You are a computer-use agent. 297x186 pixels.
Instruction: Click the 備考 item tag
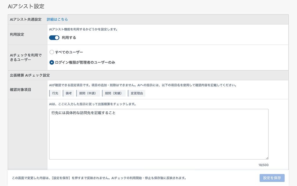68,93
